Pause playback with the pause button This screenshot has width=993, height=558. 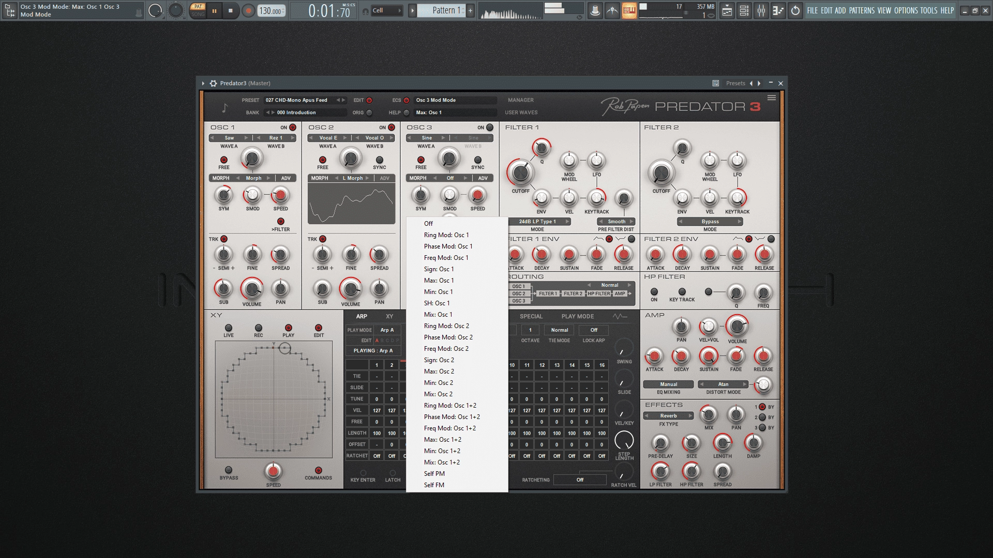[214, 10]
